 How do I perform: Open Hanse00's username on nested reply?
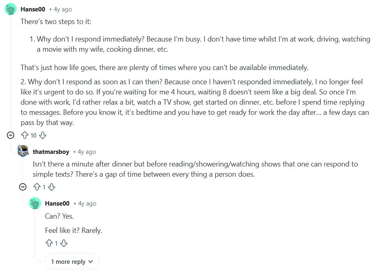[x=57, y=203]
